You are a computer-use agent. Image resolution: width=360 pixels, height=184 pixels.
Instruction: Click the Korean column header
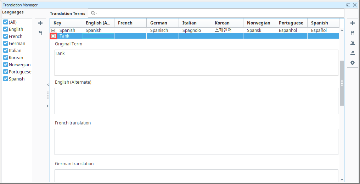click(227, 23)
